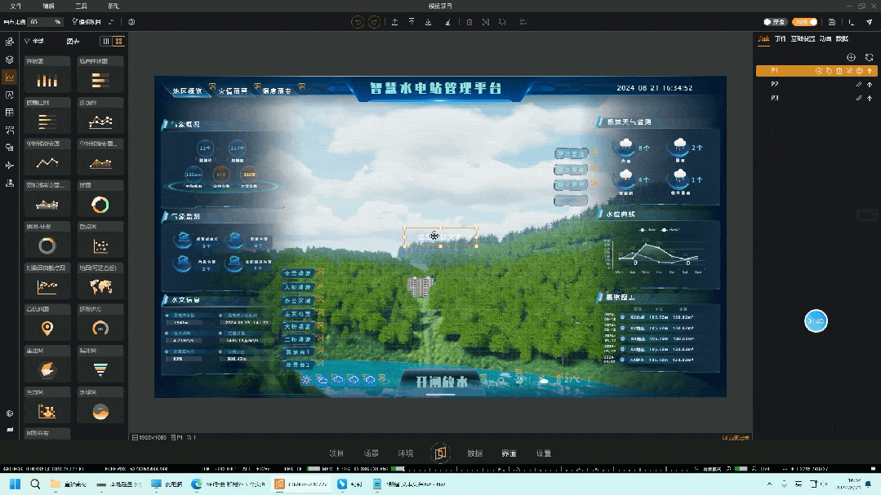Open Microsoft Edge from the taskbar
The image size is (881, 495).
pyautogui.click(x=197, y=484)
